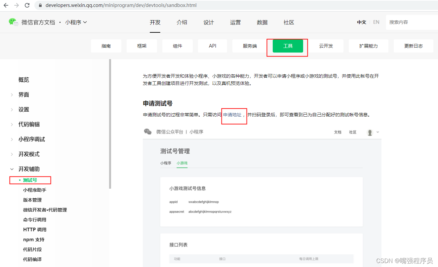
Task: Select 版本管理 in the sidebar
Action: tap(32, 200)
